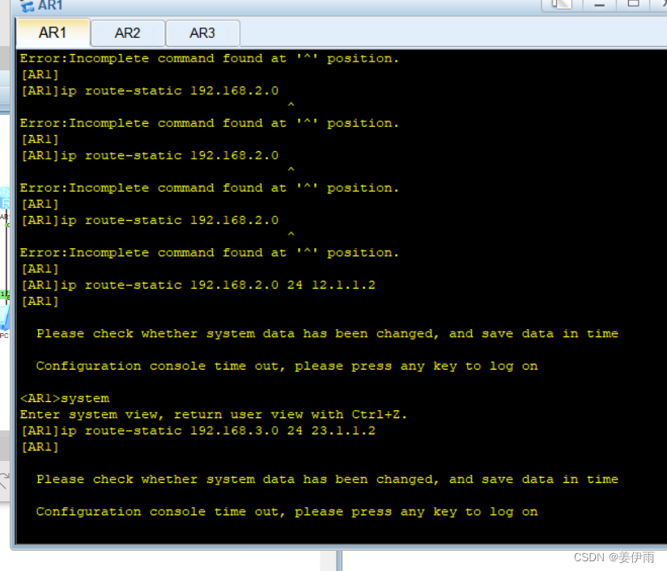Click the last 'Configuration console time out' message
The image size is (667, 571).
(287, 511)
